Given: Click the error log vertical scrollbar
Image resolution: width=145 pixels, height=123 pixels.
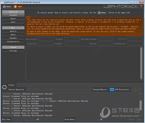Looking at the screenshot, I should point(141,104).
